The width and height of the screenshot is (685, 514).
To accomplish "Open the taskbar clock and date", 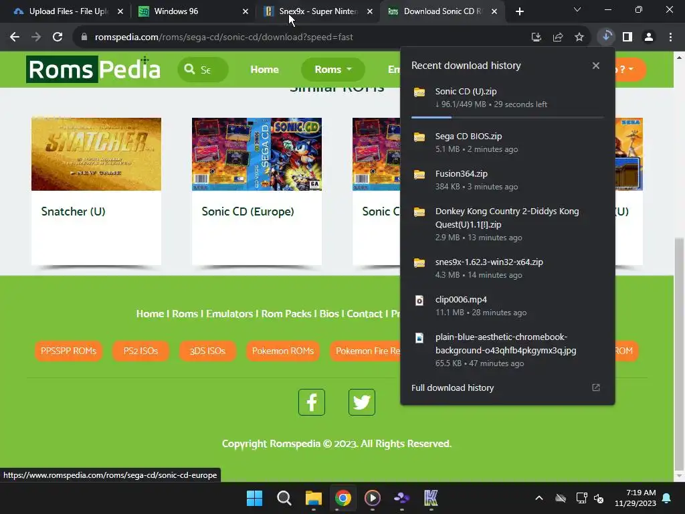I will (x=635, y=498).
